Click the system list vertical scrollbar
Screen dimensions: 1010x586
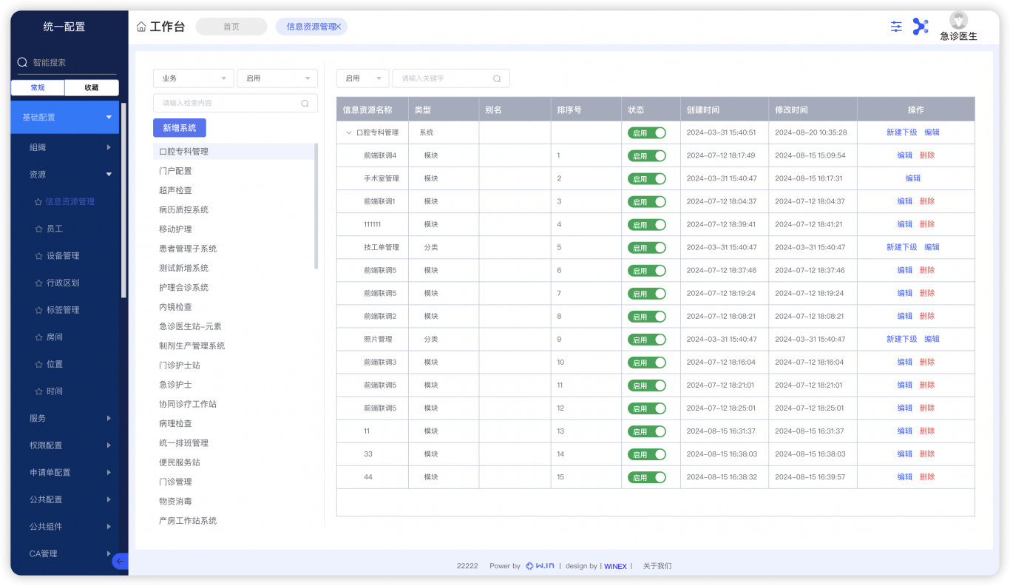tap(316, 206)
